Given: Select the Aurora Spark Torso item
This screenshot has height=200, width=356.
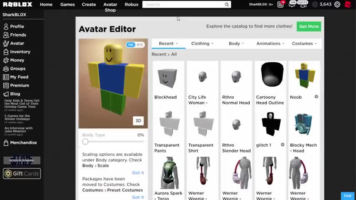Looking at the screenshot, I should coord(168,179).
